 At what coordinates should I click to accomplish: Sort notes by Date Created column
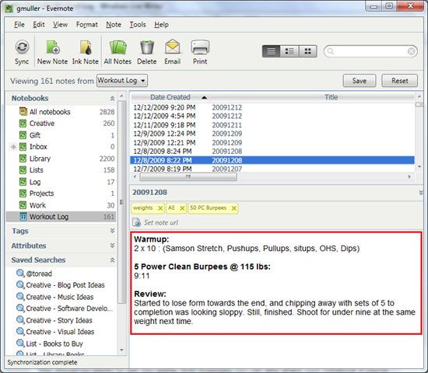tap(170, 97)
